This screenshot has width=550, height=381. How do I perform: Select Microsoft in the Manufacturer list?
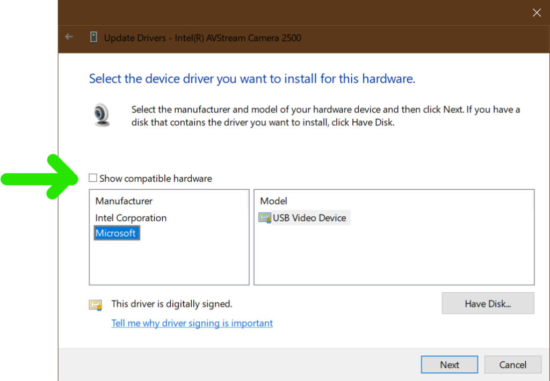click(116, 233)
